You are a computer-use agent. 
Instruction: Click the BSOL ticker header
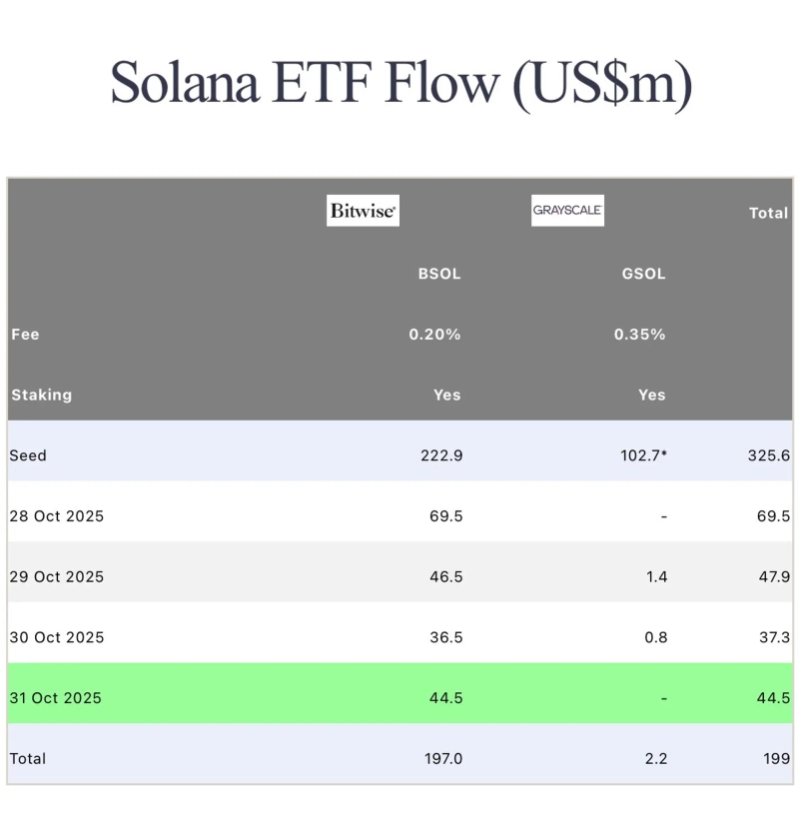[x=439, y=274]
